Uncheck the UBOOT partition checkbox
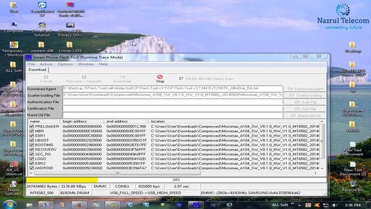Image resolution: width=371 pixels, height=209 pixels. [32, 140]
